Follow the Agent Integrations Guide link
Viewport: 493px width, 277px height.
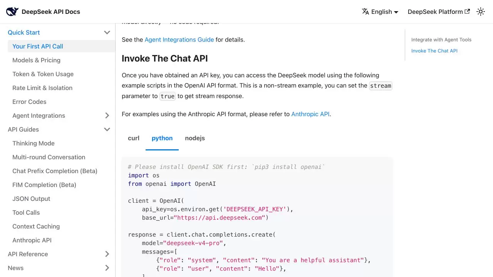pyautogui.click(x=179, y=39)
